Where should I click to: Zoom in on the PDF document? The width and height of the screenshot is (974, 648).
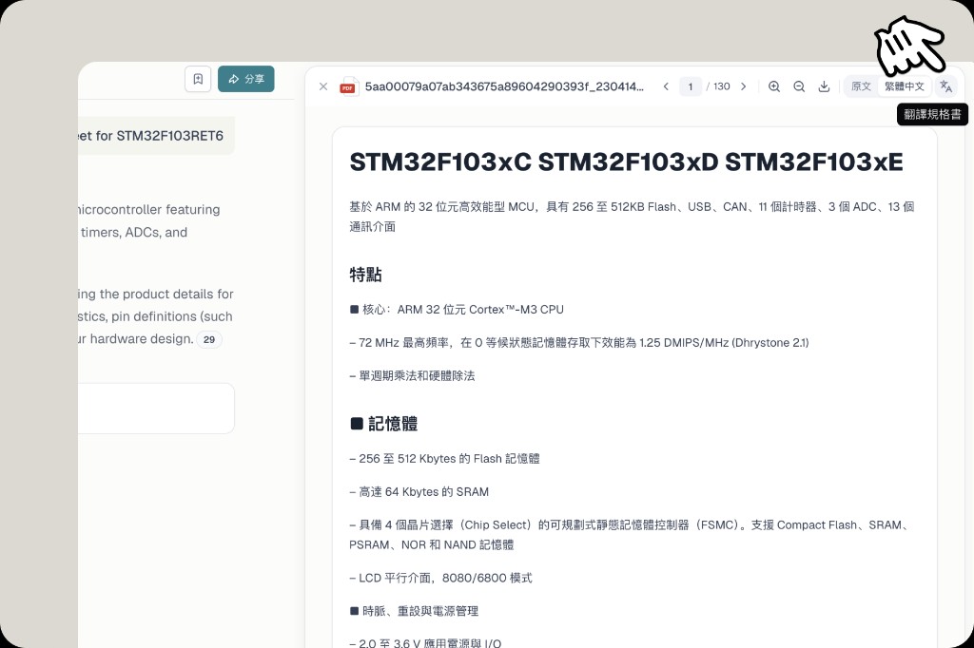pyautogui.click(x=774, y=86)
